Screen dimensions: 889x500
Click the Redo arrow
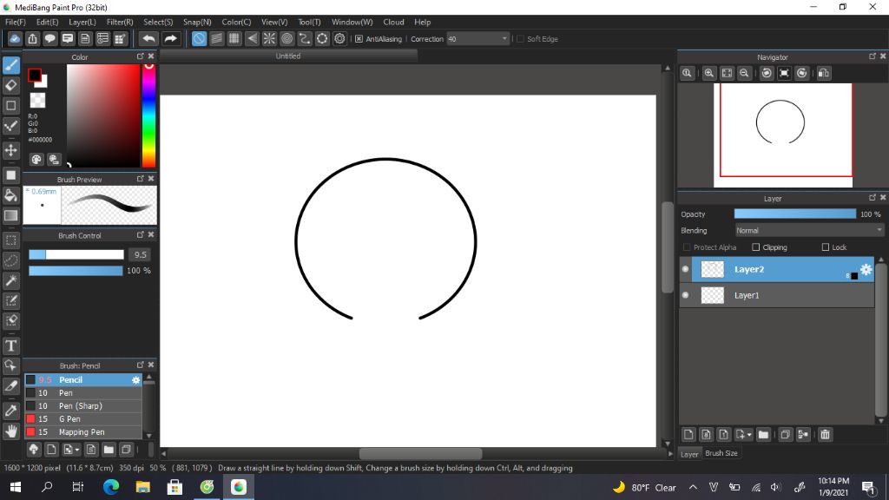point(170,38)
